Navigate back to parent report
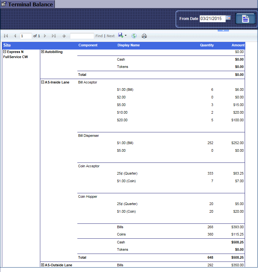Image resolution: width=258 pixels, height=272 pixels. (64, 36)
